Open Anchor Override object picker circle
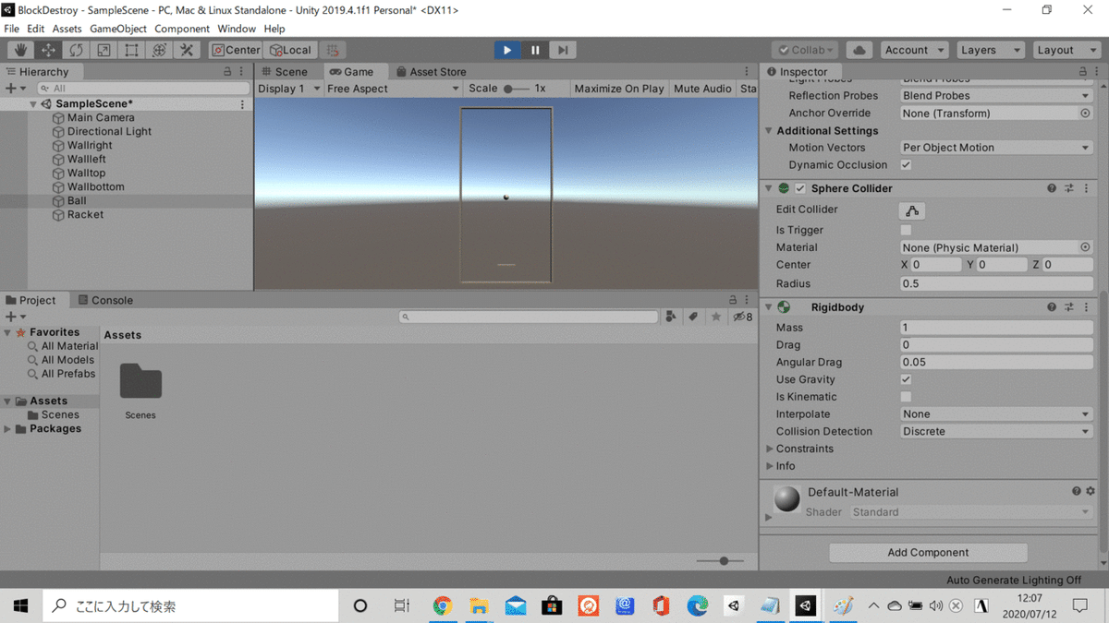1109x623 pixels. coord(1085,114)
